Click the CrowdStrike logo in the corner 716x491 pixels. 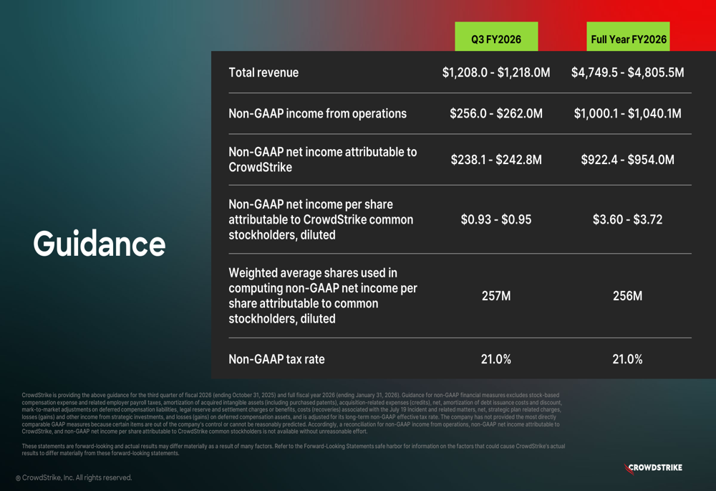(654, 468)
